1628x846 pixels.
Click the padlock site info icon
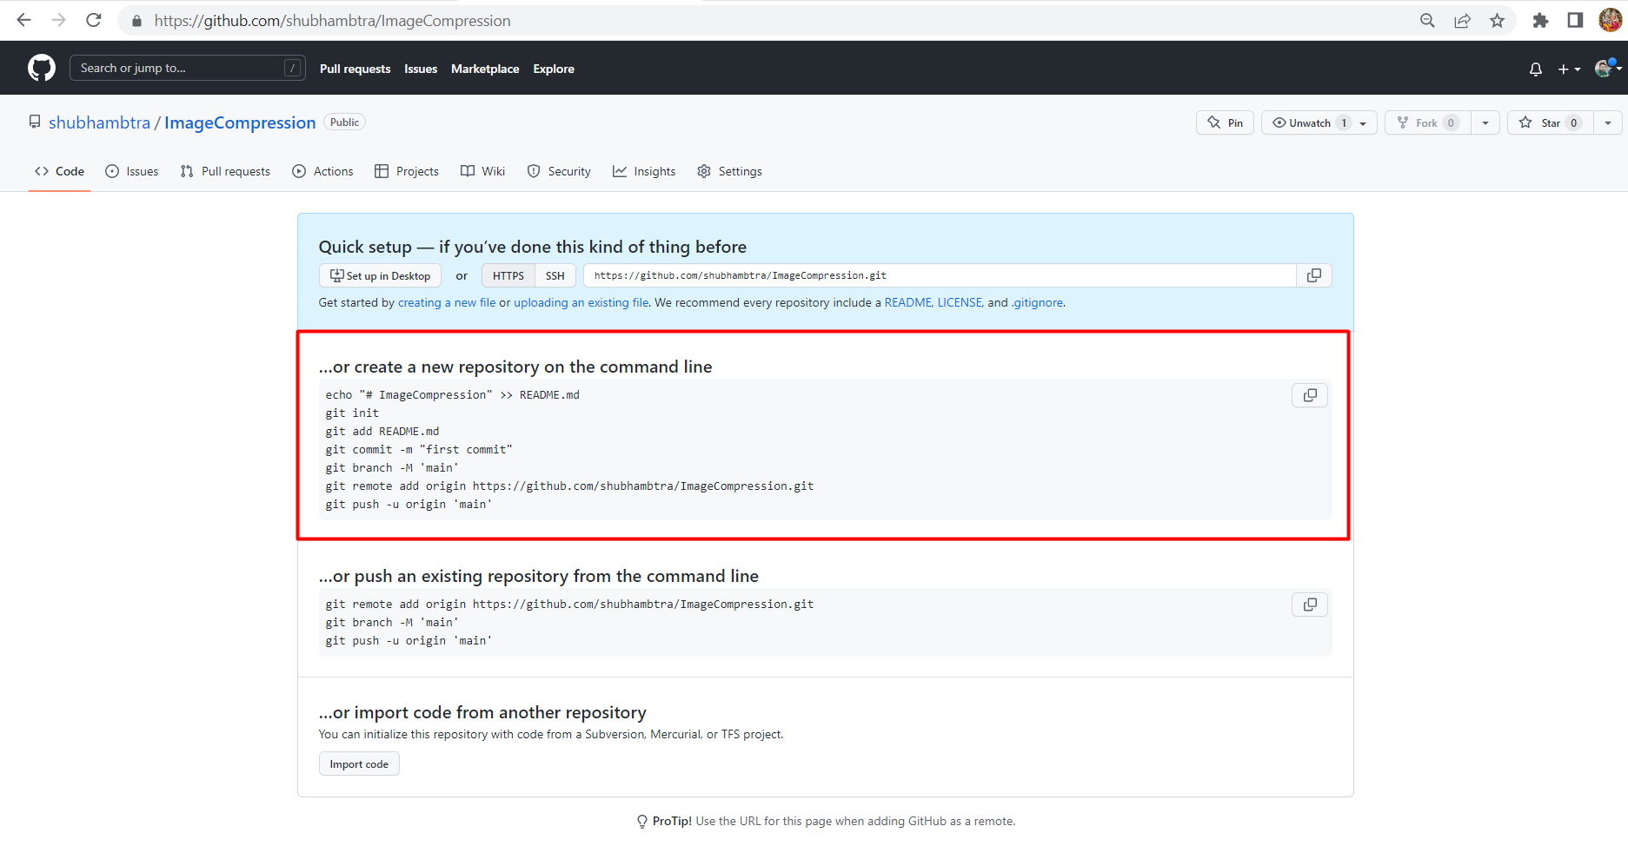(x=136, y=21)
